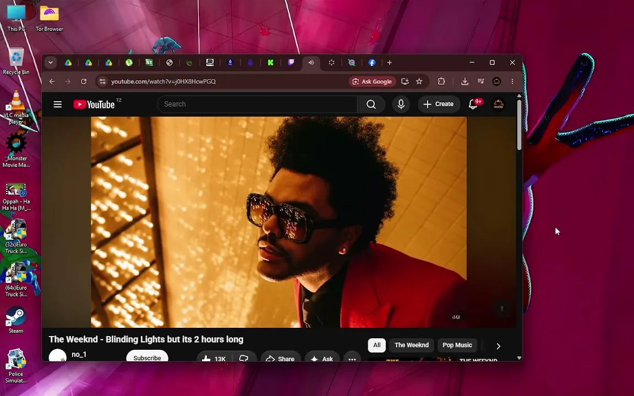Open the browser profile avatar
The height and width of the screenshot is (396, 634).
tap(496, 81)
